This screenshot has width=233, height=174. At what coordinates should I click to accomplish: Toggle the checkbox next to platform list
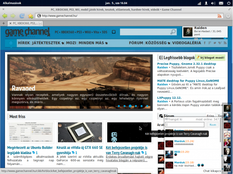click(x=114, y=32)
